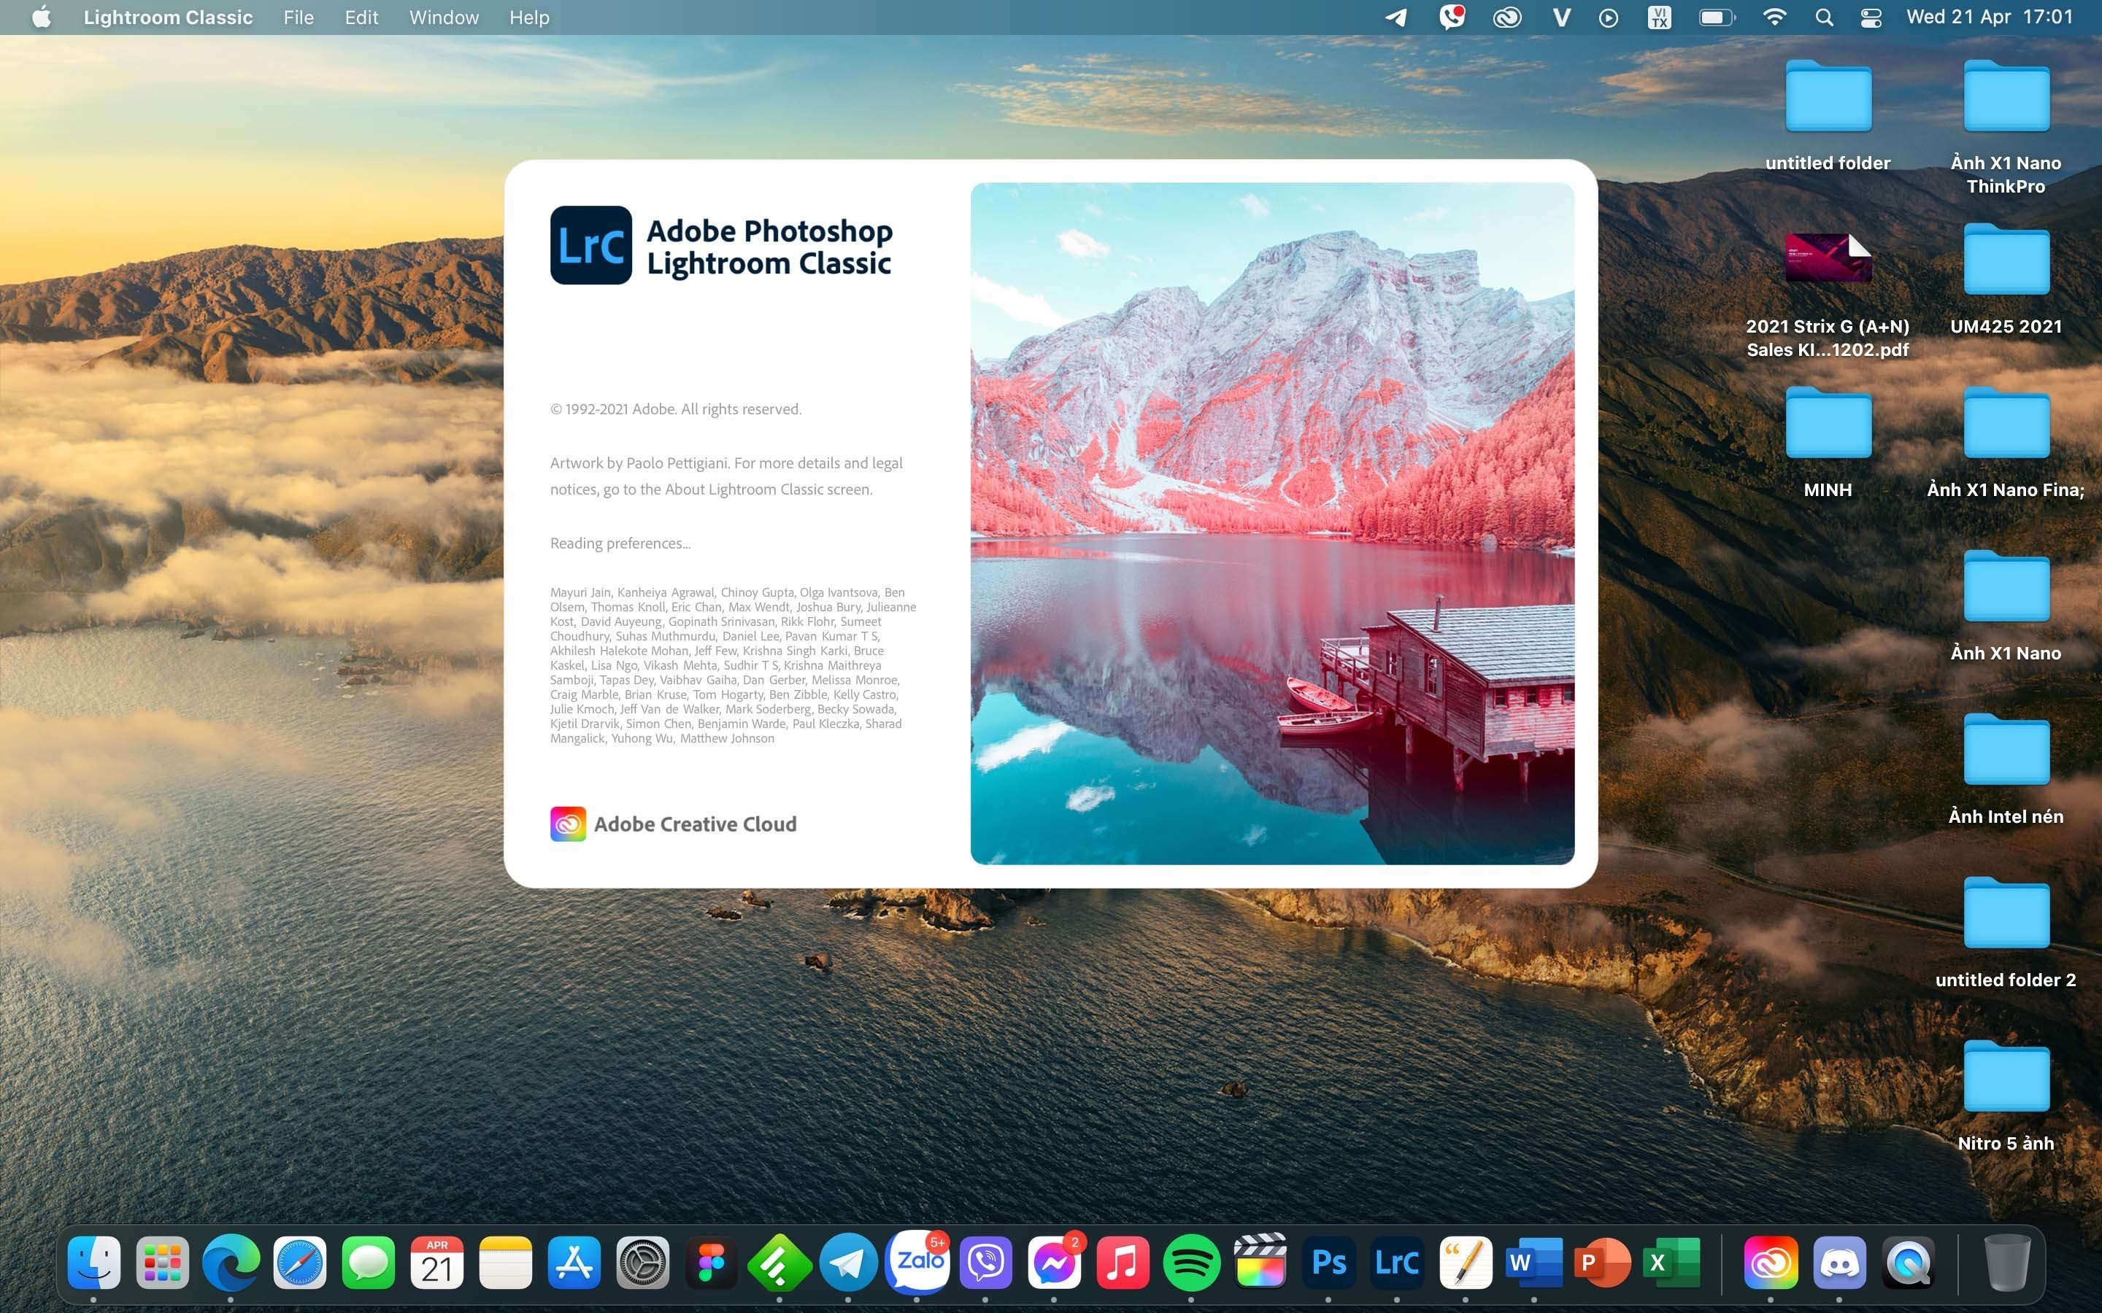Launch PowerPoint from the dock
The image size is (2102, 1313).
(1603, 1262)
